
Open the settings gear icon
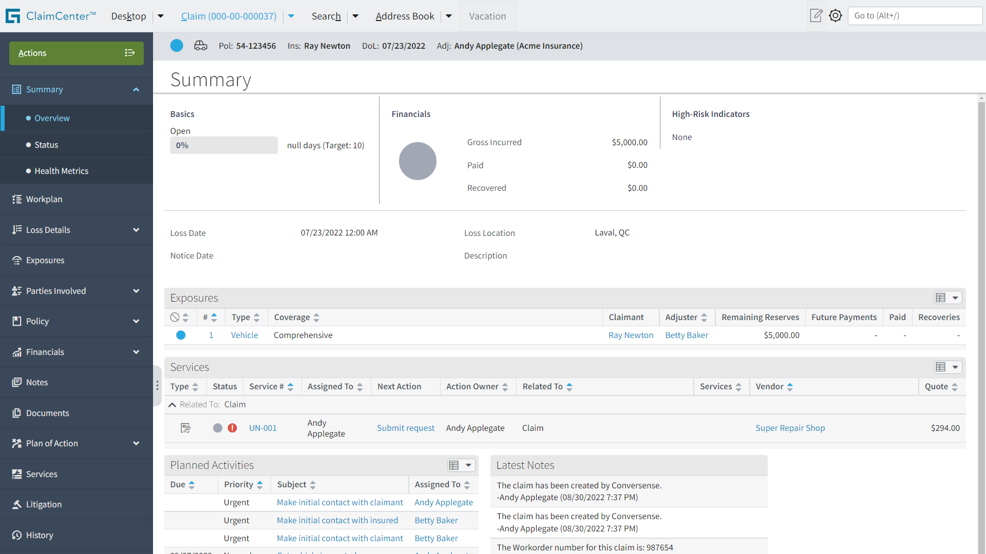[836, 15]
